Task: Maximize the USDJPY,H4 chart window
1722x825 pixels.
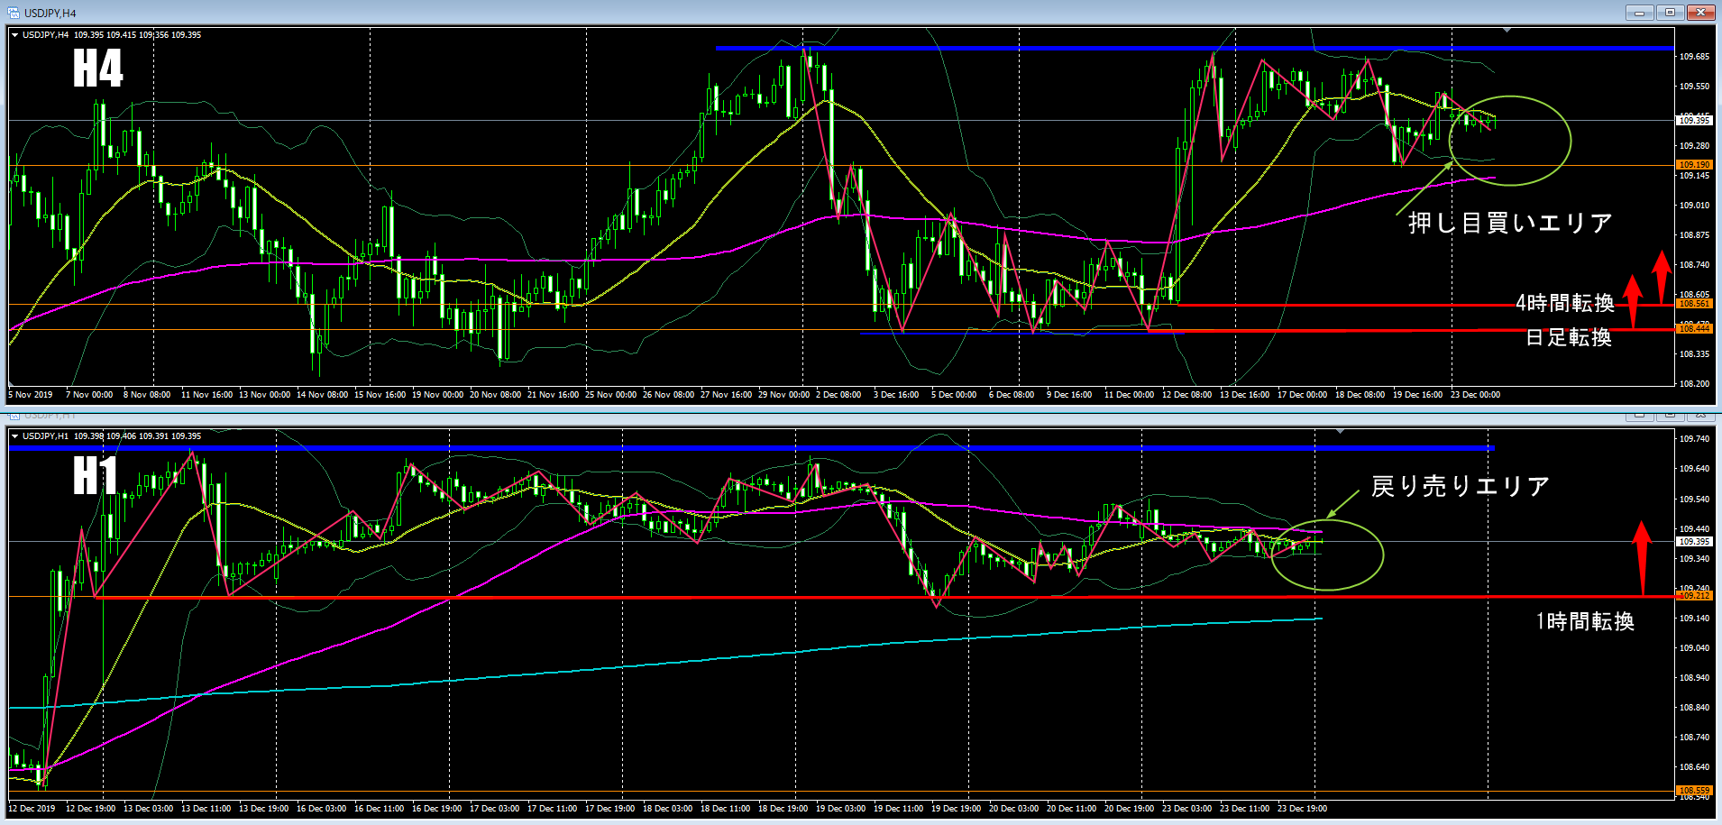Action: pyautogui.click(x=1670, y=13)
